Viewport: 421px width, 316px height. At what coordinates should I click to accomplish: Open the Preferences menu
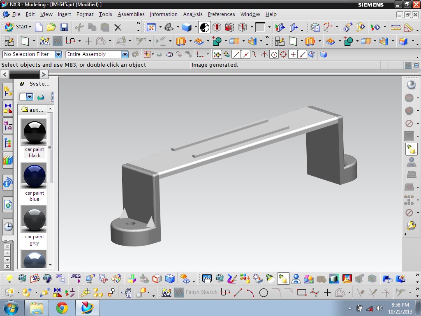tap(221, 14)
